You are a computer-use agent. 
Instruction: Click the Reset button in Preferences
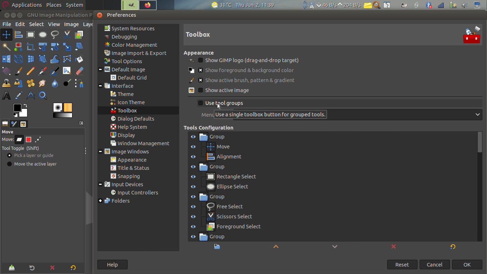point(402,265)
